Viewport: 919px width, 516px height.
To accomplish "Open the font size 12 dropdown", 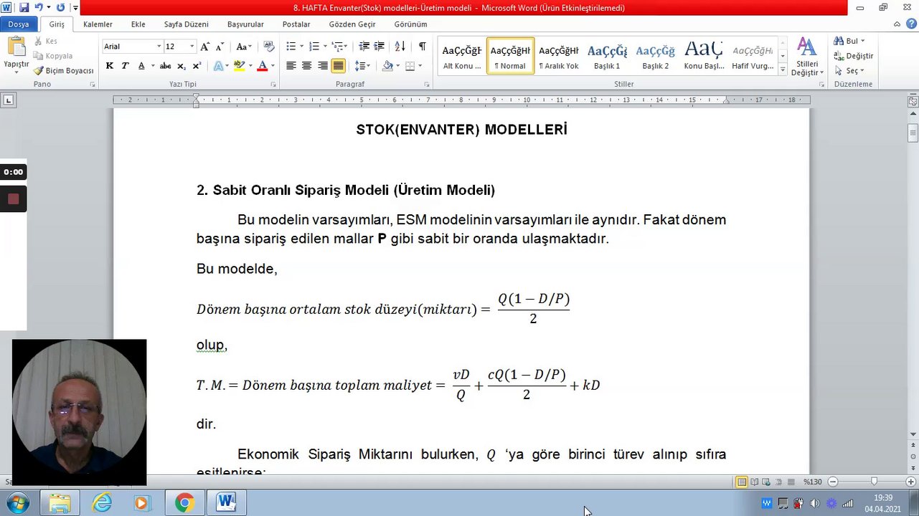I will click(192, 47).
